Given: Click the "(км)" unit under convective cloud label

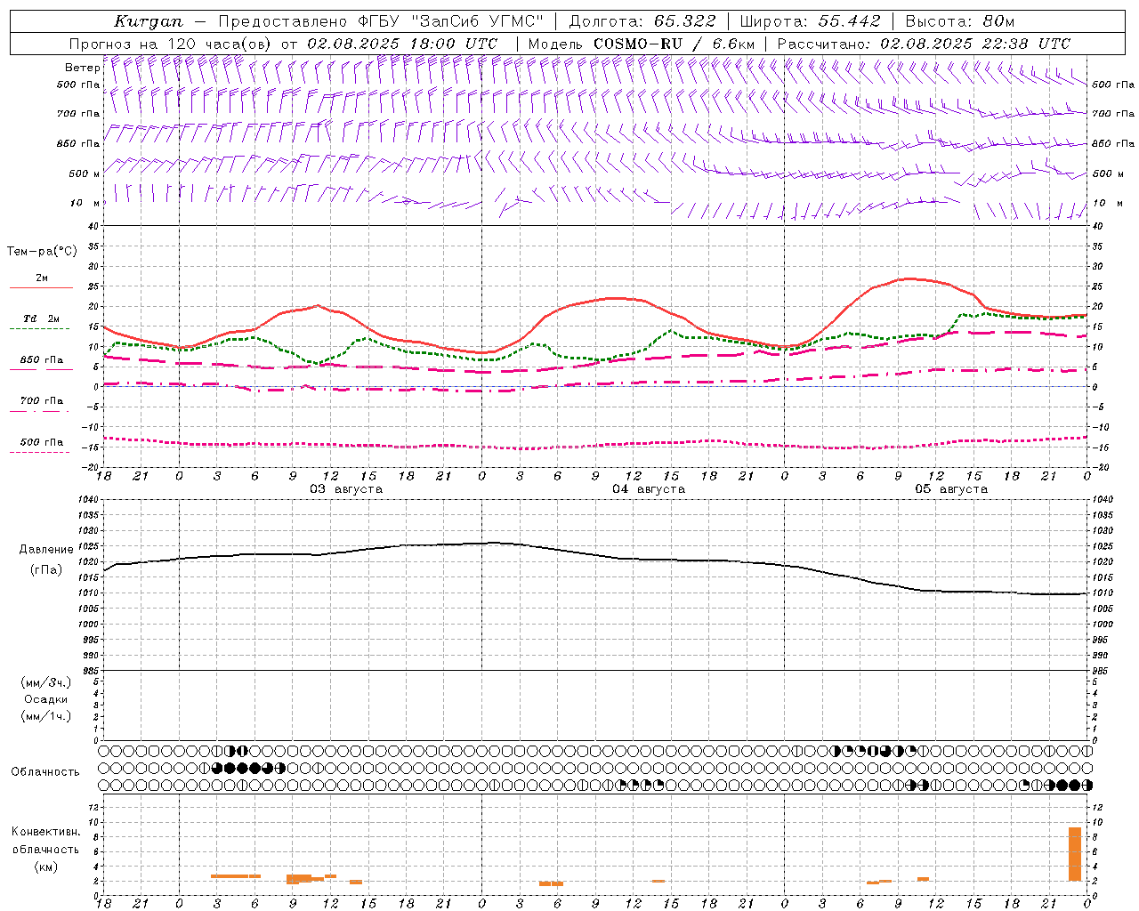Looking at the screenshot, I should pos(46,867).
